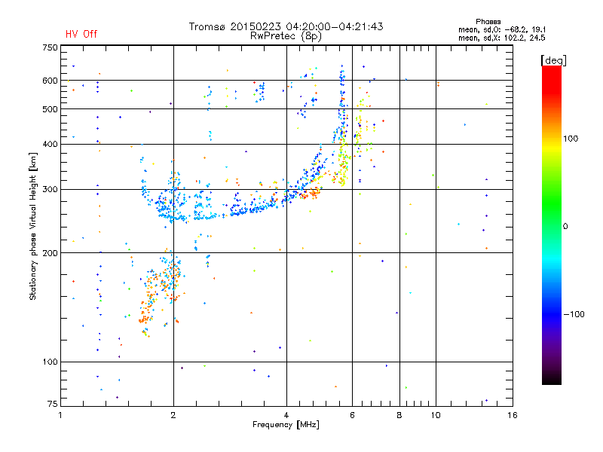Click the y-axis tick label 600

50,81
